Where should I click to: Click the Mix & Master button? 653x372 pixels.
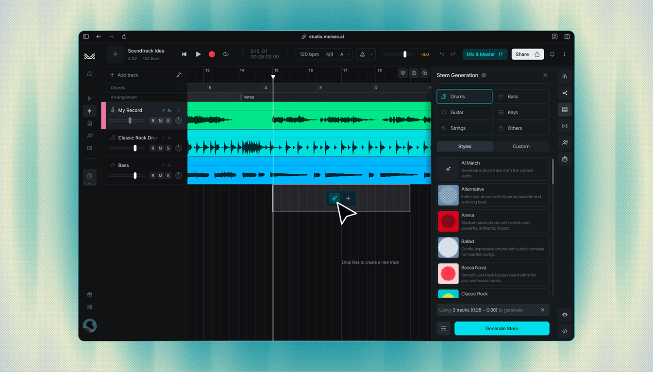[x=485, y=54]
